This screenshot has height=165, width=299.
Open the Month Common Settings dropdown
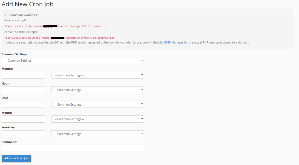98,119
